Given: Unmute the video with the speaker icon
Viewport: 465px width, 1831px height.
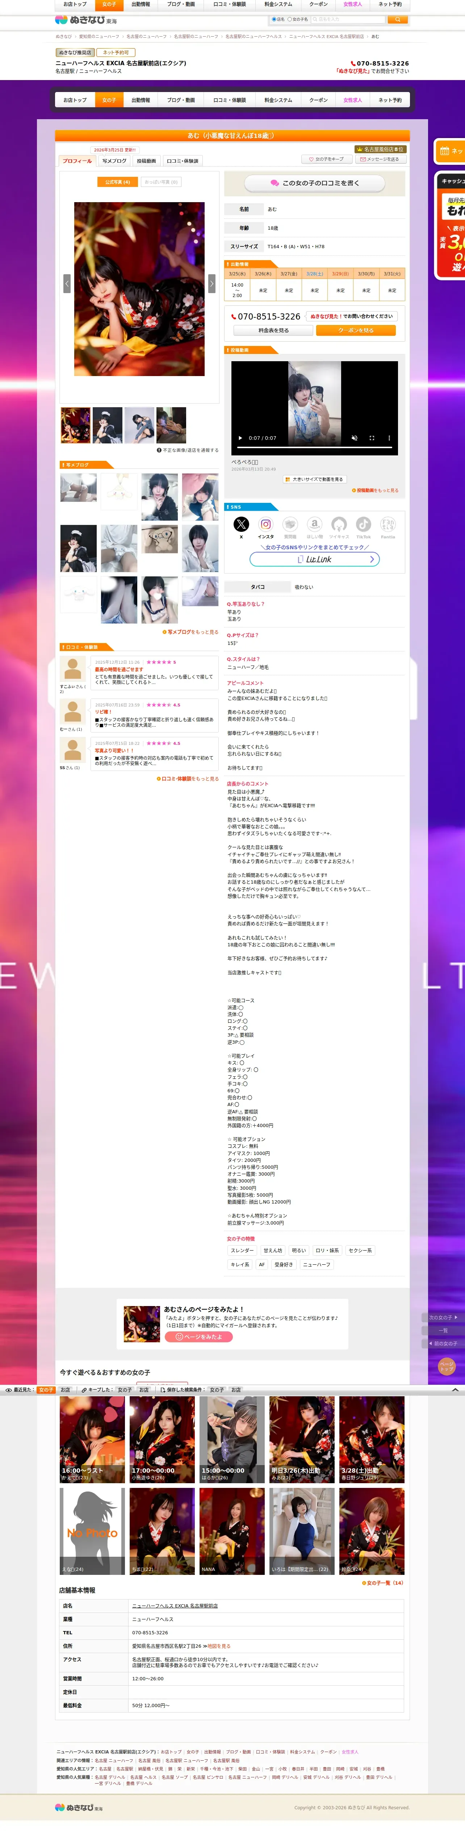Looking at the screenshot, I should pos(354,438).
